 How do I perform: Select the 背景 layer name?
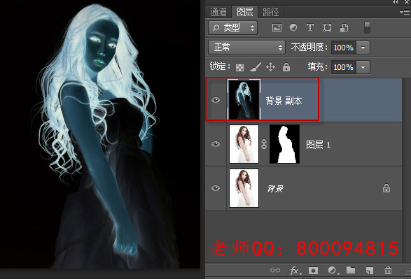coord(275,188)
